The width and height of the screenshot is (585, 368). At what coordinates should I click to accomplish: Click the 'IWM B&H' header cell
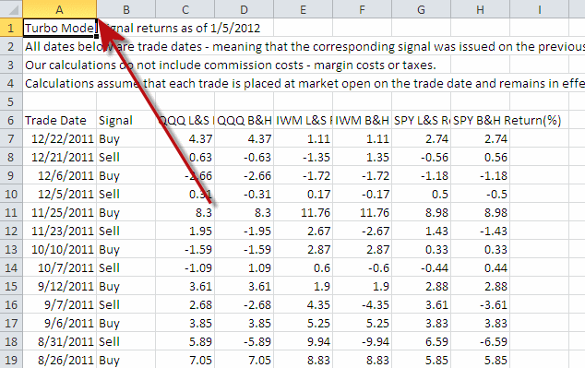click(362, 120)
